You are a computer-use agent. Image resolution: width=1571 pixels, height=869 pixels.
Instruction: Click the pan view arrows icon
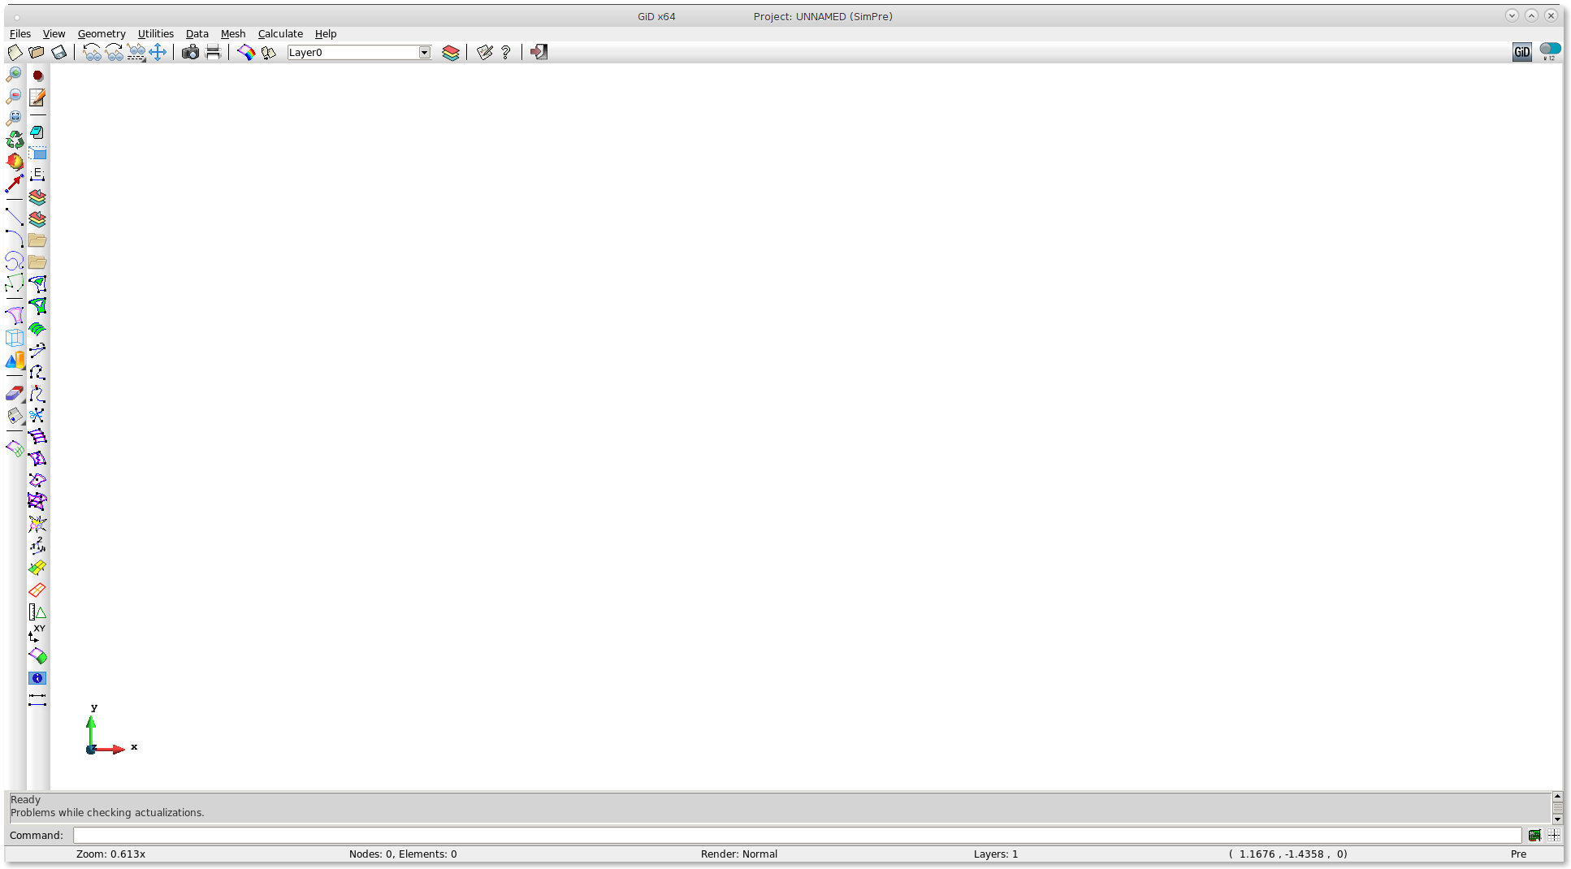click(158, 52)
